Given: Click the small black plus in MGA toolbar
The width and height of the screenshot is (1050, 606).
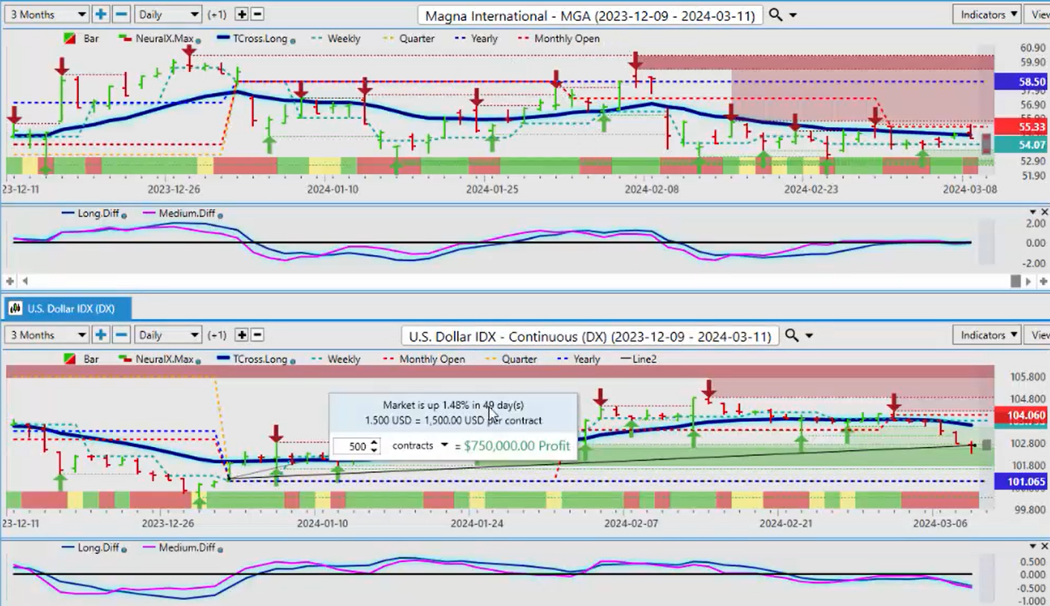Looking at the screenshot, I should point(241,14).
